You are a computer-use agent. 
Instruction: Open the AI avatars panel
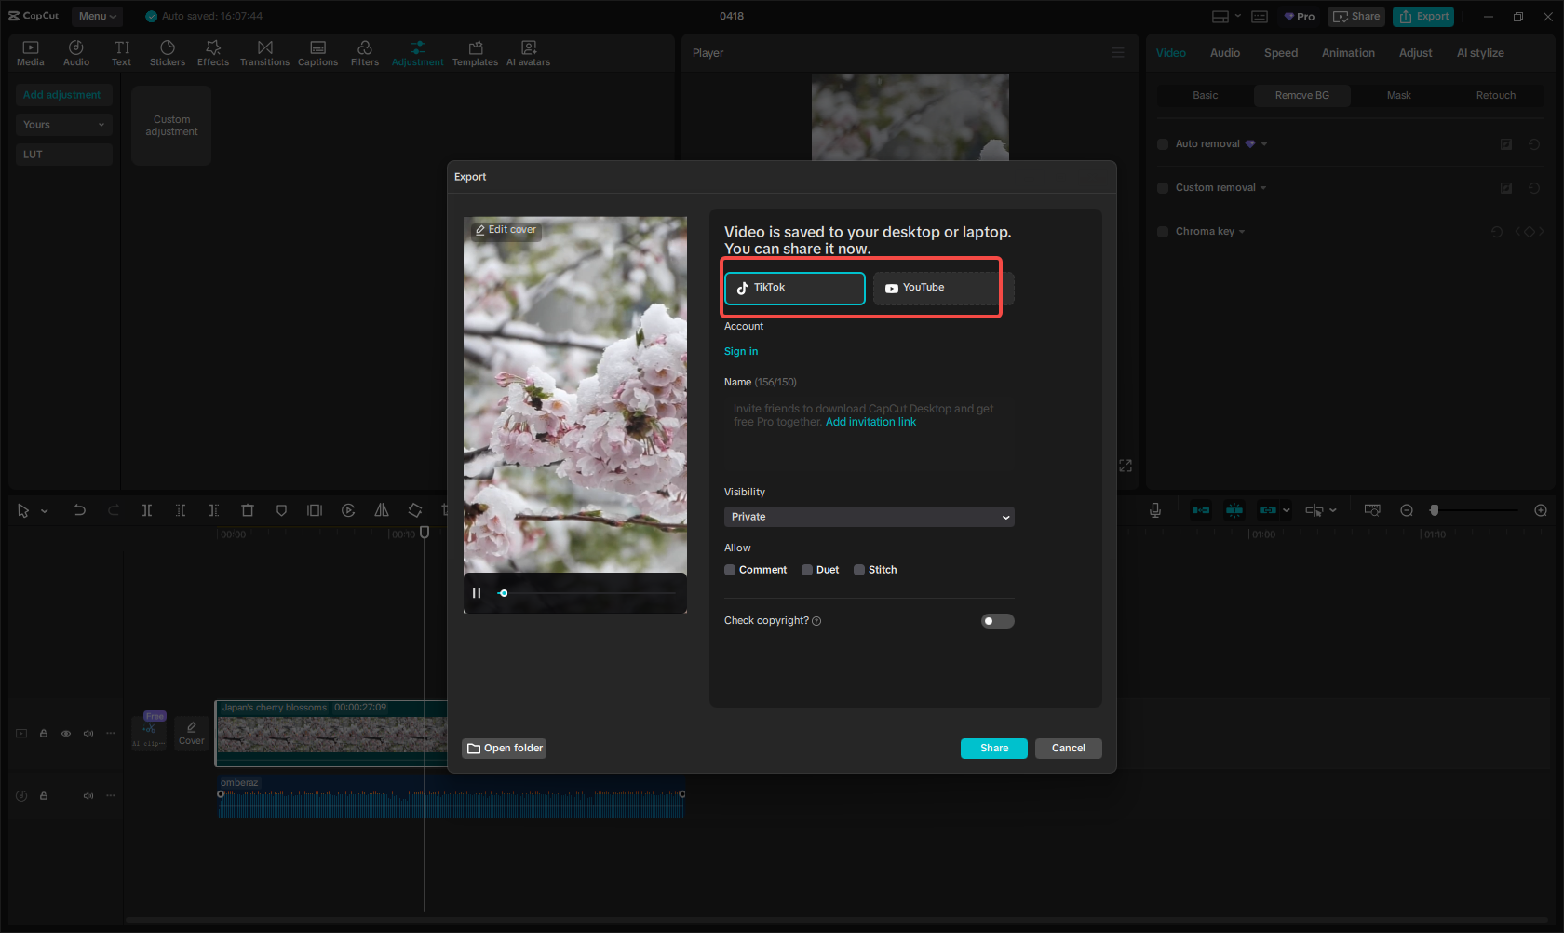pos(528,52)
